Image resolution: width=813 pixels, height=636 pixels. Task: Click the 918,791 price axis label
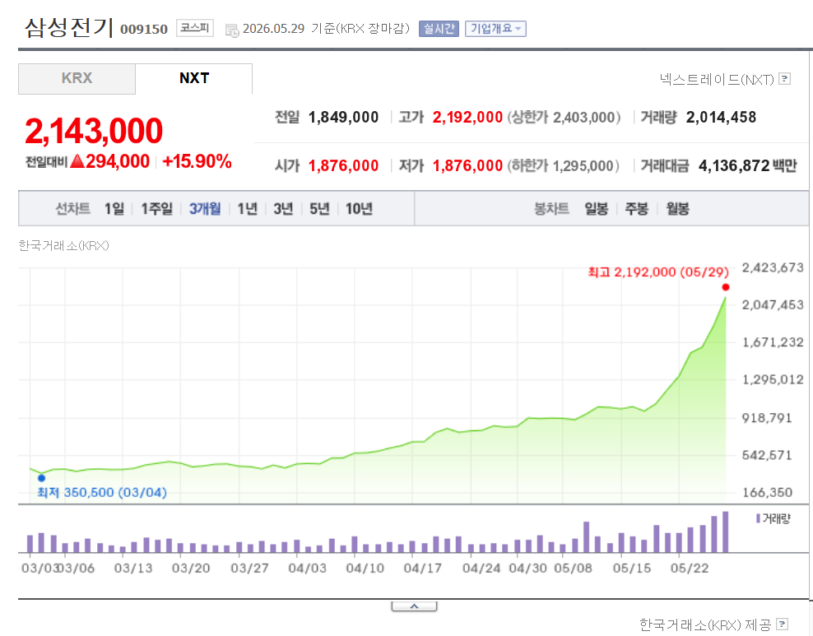(767, 418)
